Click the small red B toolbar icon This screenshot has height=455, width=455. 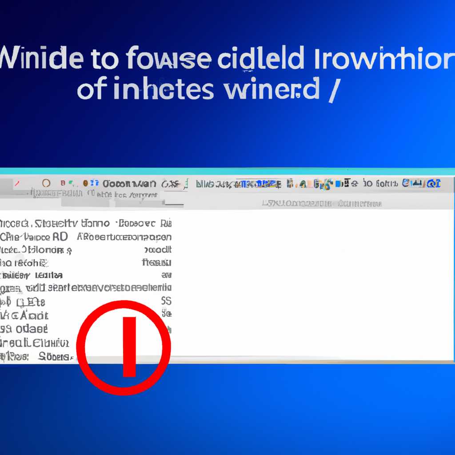(63, 183)
